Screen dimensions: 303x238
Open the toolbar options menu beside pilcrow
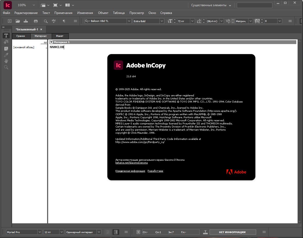[x=75, y=21]
